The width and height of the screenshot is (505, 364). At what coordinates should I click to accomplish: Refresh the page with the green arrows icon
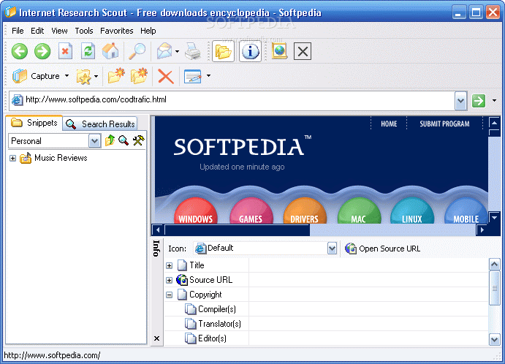coord(88,51)
